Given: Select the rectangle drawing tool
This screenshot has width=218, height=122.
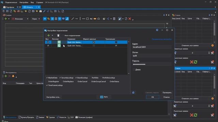Looking at the screenshot, I should coord(87,19).
